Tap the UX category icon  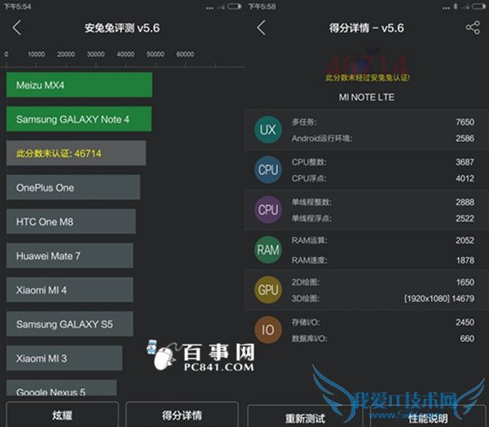(x=268, y=130)
